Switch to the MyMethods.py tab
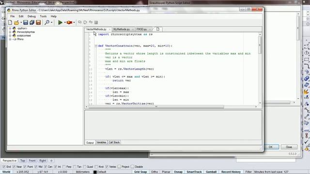The width and height of the screenshot is (310, 174). (x=122, y=29)
